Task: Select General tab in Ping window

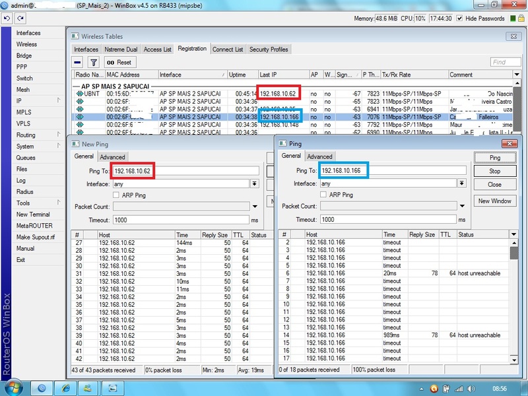Action: pyautogui.click(x=291, y=156)
